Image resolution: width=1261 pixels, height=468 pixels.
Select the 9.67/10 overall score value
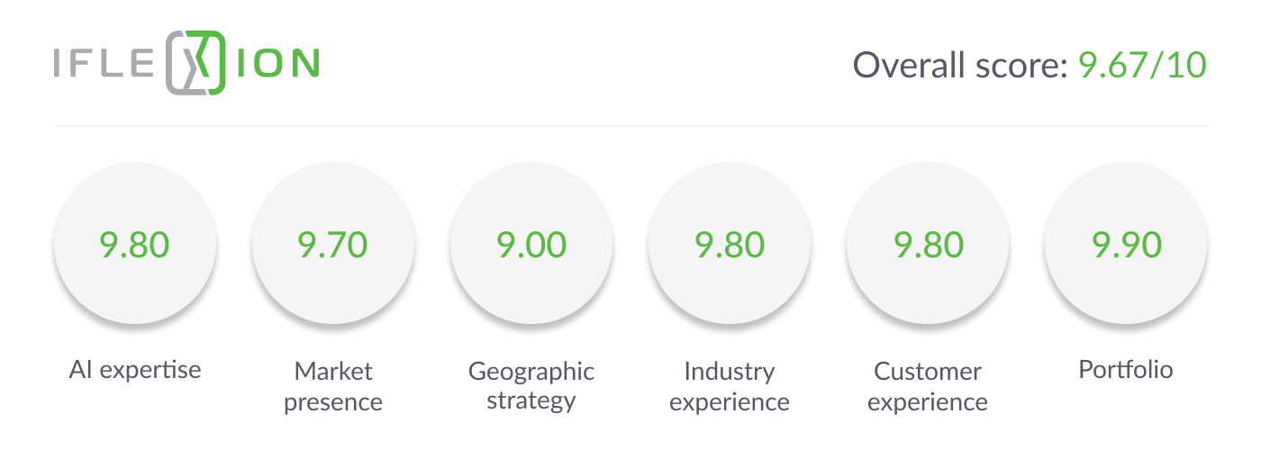click(x=1142, y=65)
